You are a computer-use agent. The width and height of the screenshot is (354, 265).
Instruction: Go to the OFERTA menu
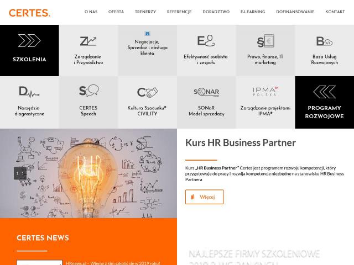pyautogui.click(x=116, y=12)
